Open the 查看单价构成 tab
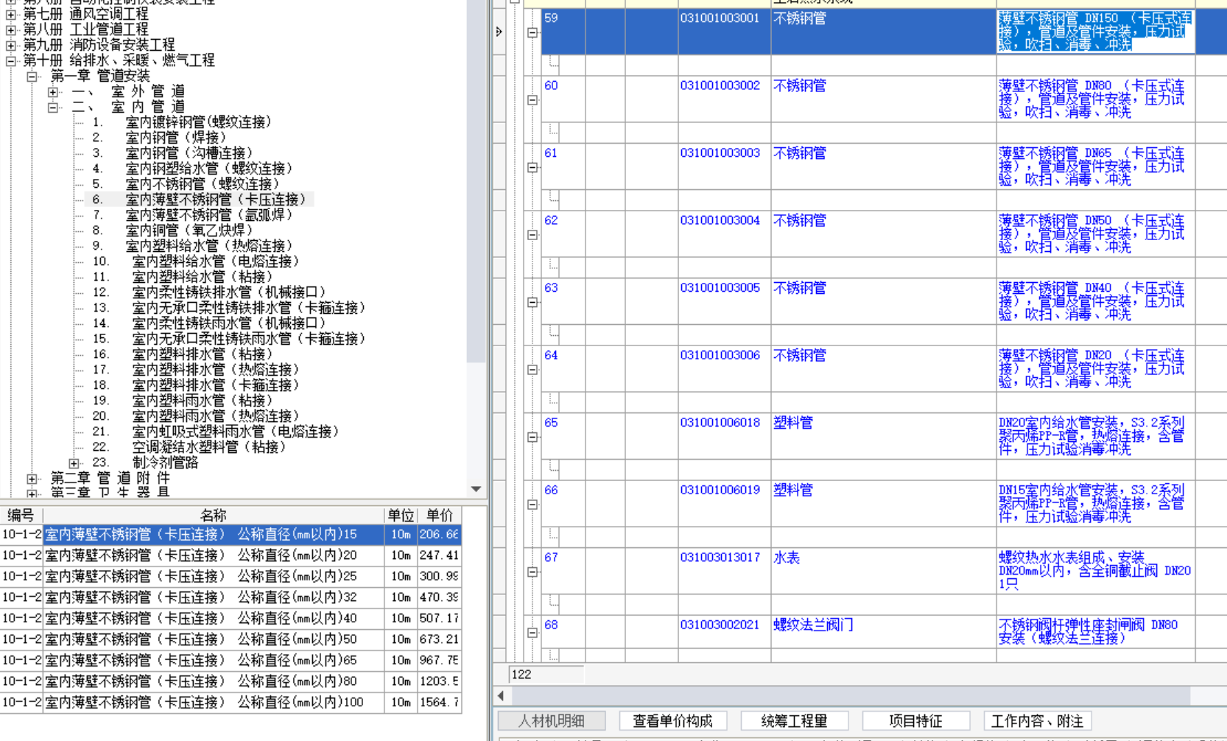 [672, 720]
